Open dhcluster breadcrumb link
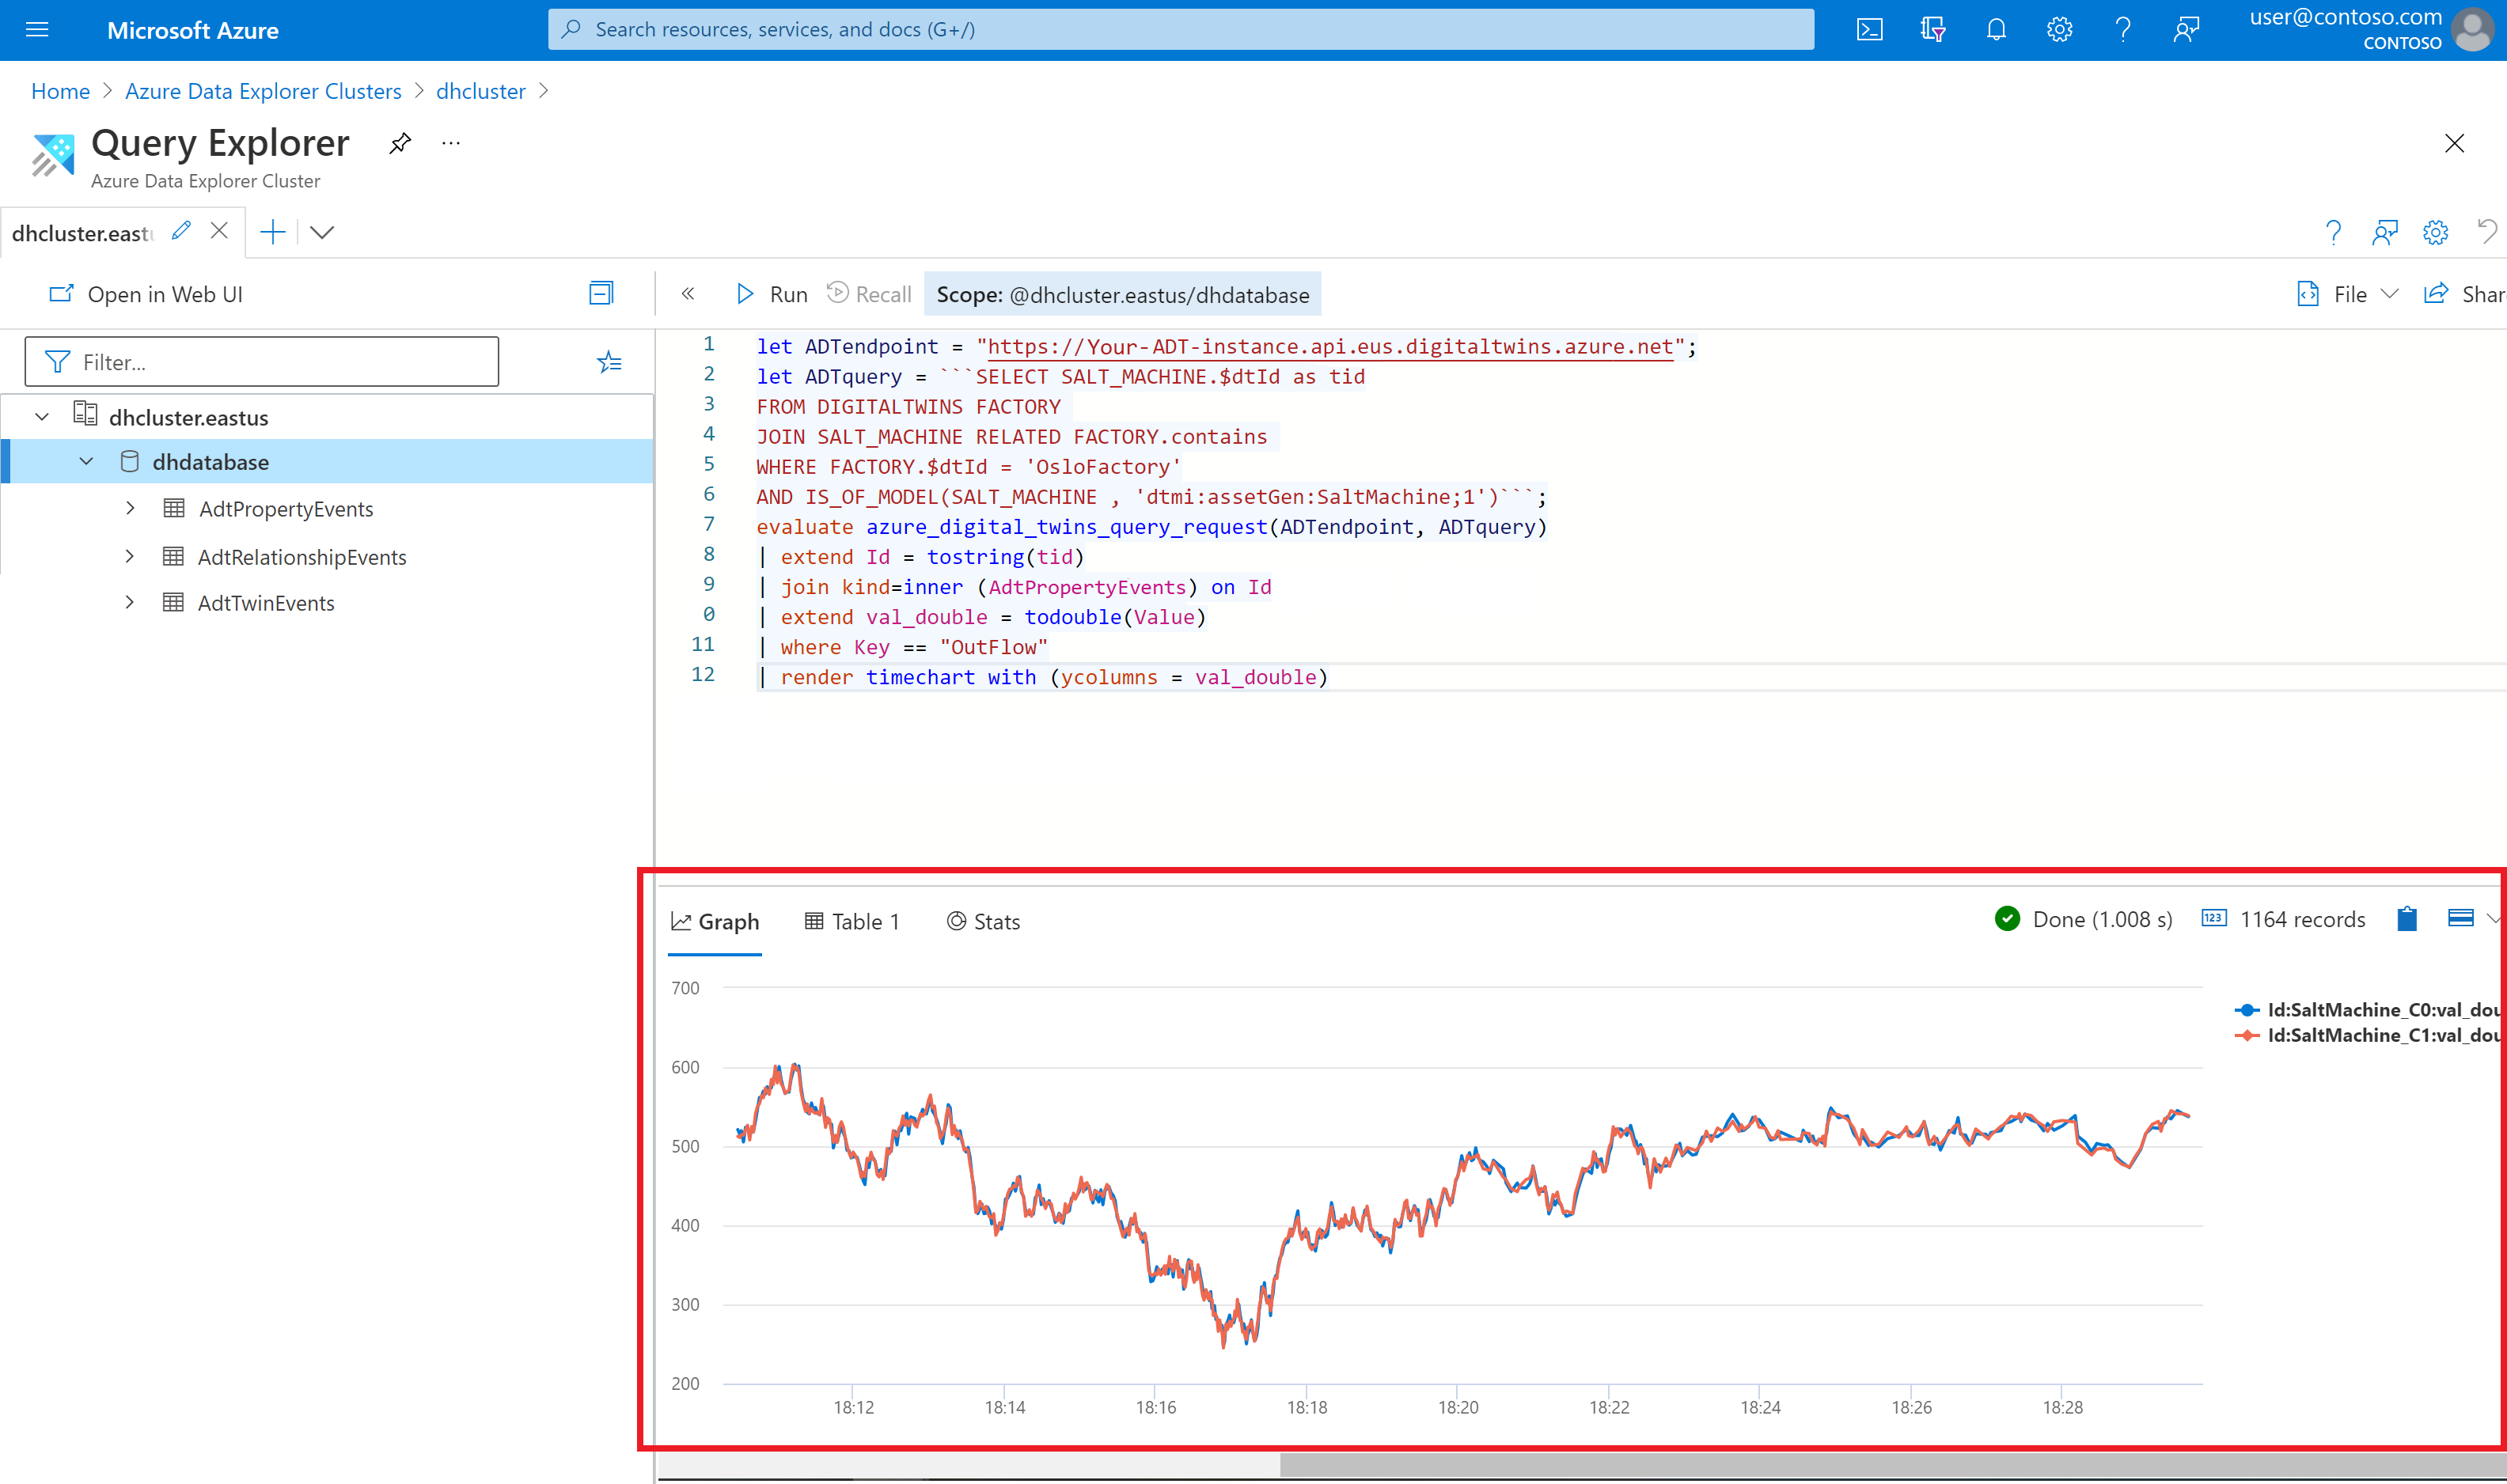Screen dimensions: 2507x1484 (x=480, y=91)
